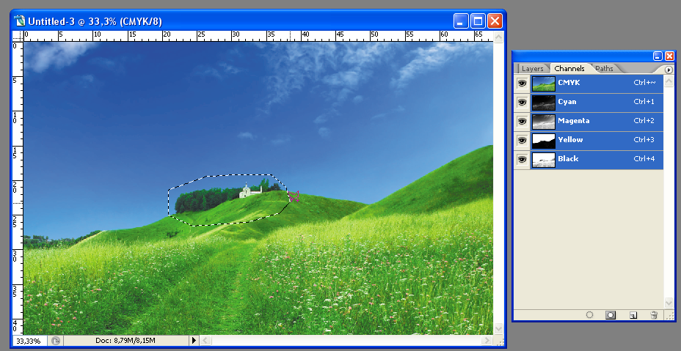Open the status bar info popup arrow

(194, 341)
